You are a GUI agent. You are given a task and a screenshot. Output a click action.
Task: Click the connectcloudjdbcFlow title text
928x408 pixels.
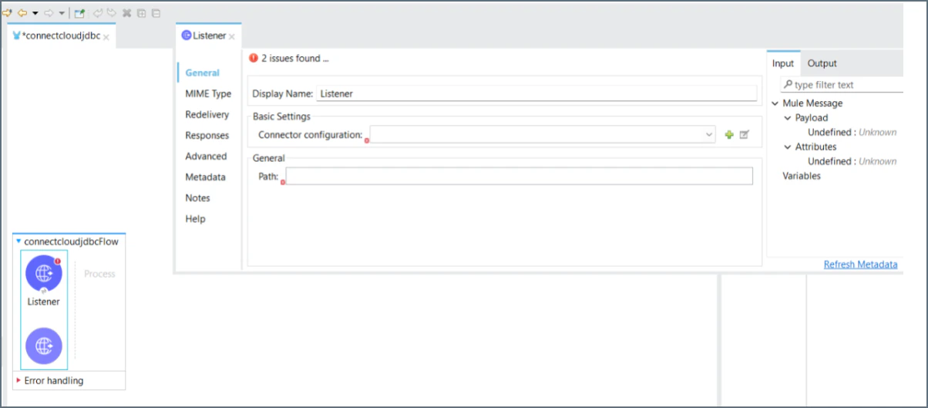coord(71,241)
